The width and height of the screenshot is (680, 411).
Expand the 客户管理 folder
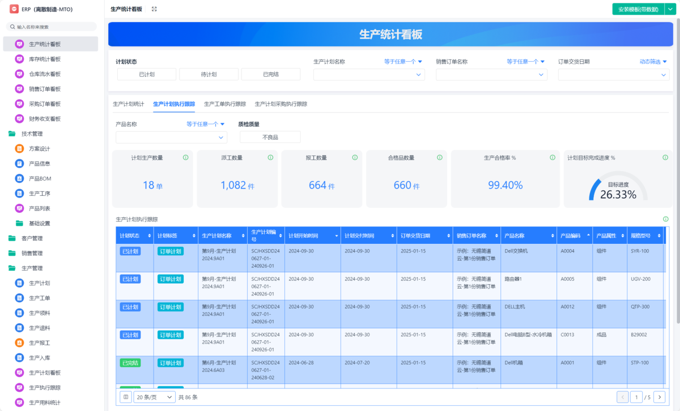pyautogui.click(x=32, y=238)
